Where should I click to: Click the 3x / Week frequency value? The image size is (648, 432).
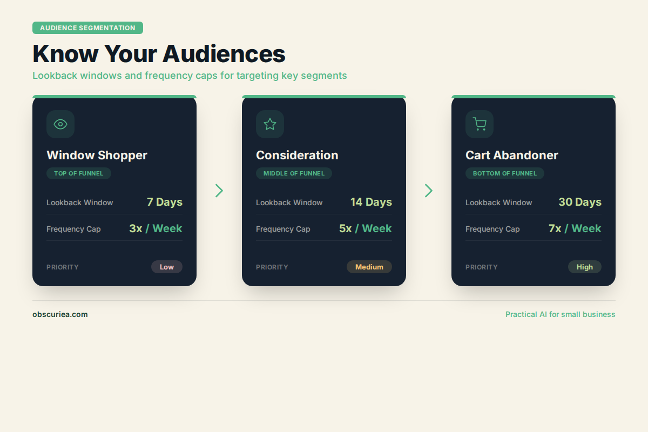[156, 228]
